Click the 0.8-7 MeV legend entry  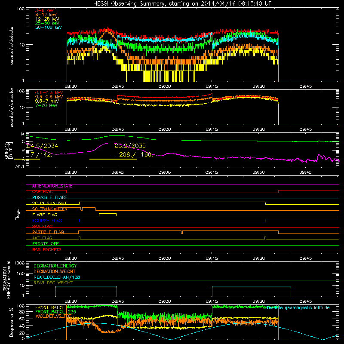(47, 101)
